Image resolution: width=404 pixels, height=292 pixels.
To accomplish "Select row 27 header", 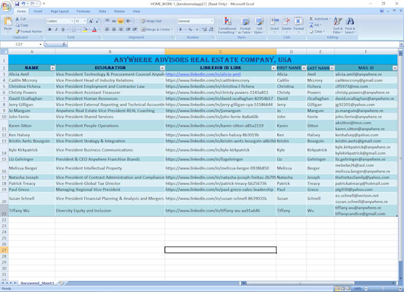I will tap(4, 250).
